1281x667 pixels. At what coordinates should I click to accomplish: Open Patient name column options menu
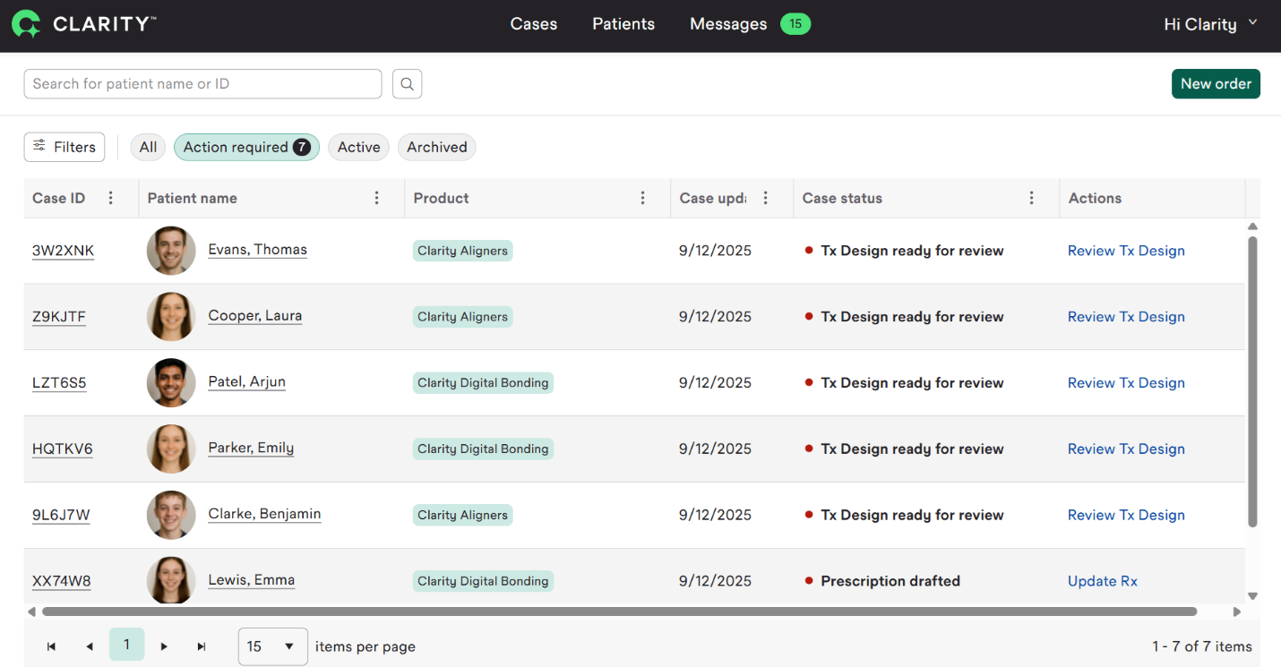click(x=377, y=198)
